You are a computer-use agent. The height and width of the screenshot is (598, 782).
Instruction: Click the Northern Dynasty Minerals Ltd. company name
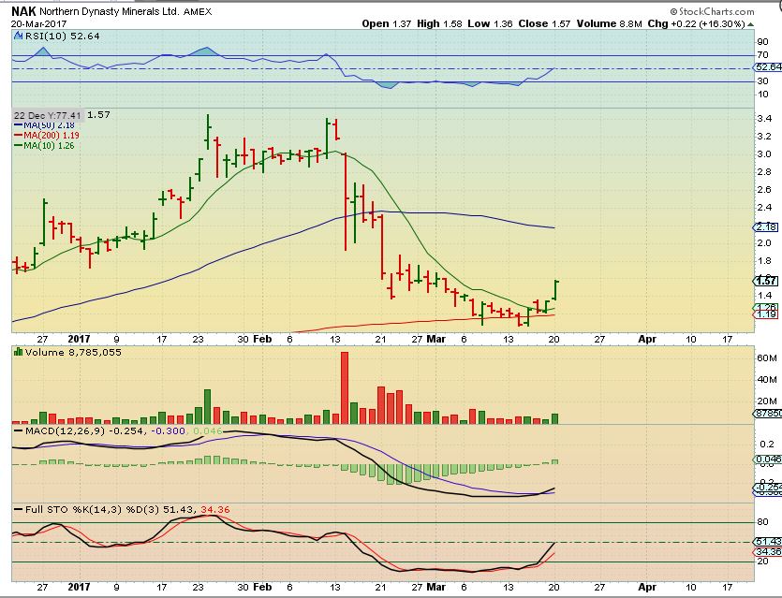tap(110, 11)
